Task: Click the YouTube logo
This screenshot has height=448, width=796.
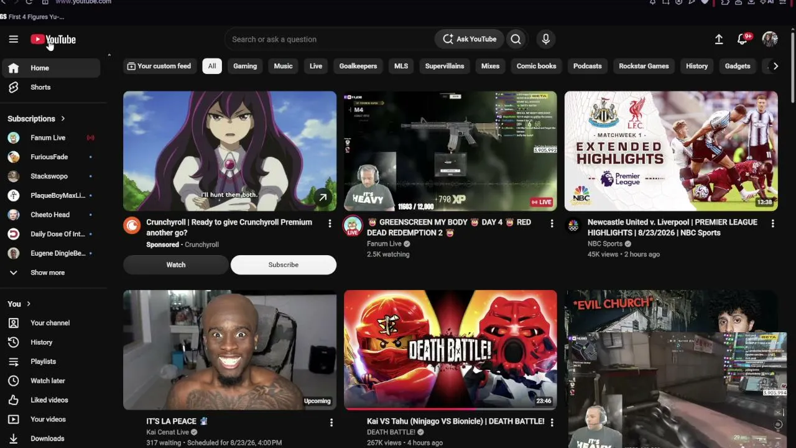Action: [x=53, y=40]
